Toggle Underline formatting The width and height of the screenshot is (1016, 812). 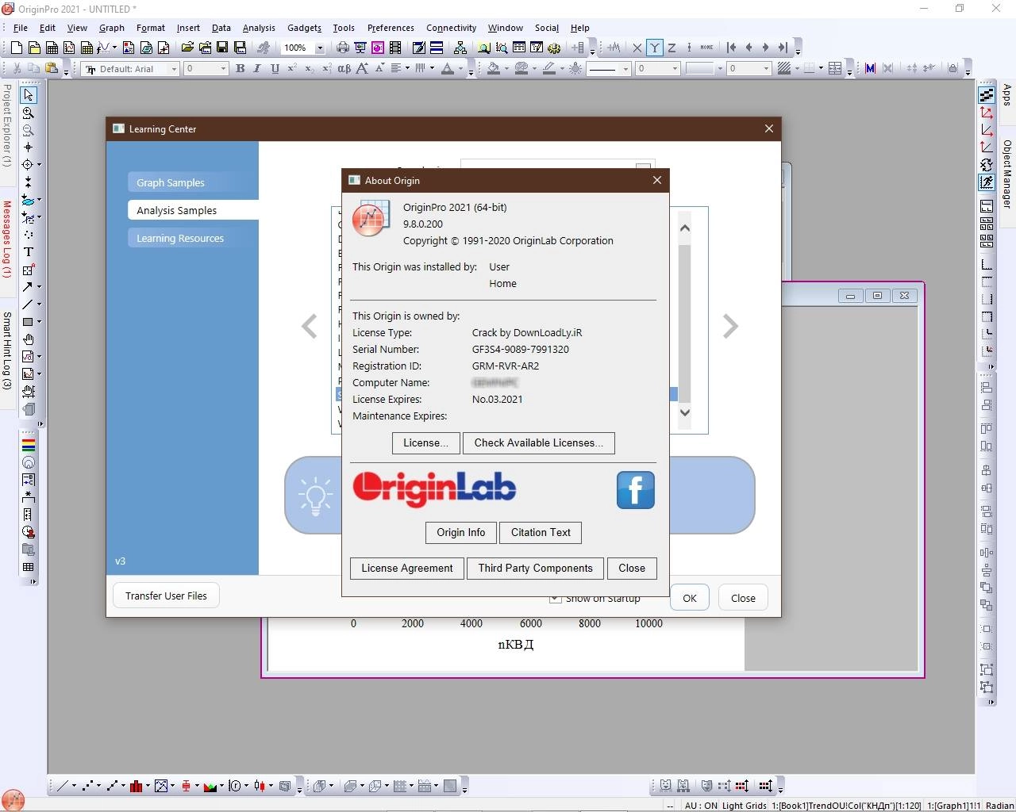click(275, 69)
